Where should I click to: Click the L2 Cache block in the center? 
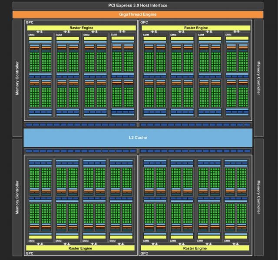138,138
